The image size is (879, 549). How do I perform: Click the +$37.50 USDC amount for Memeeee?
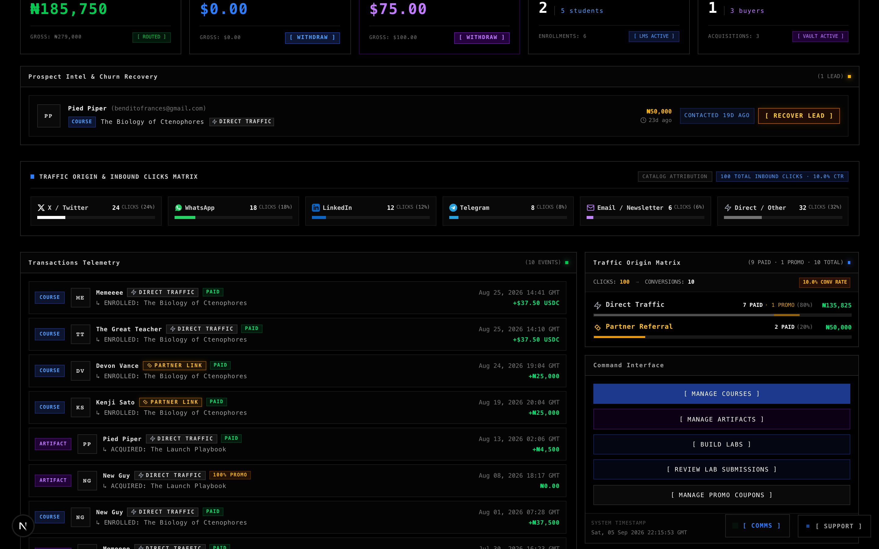click(536, 303)
